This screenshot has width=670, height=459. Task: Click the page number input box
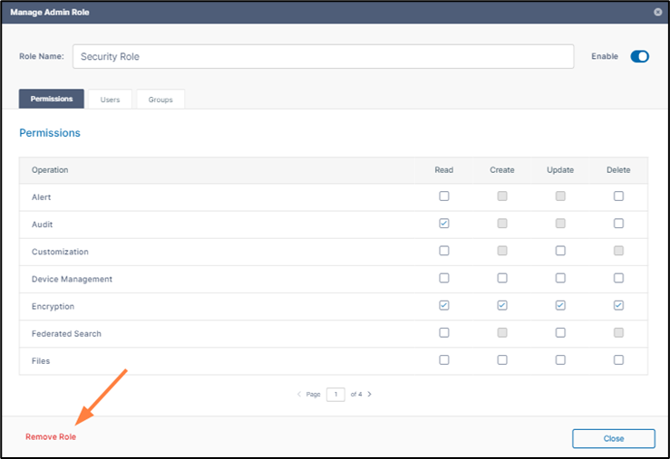click(x=335, y=395)
